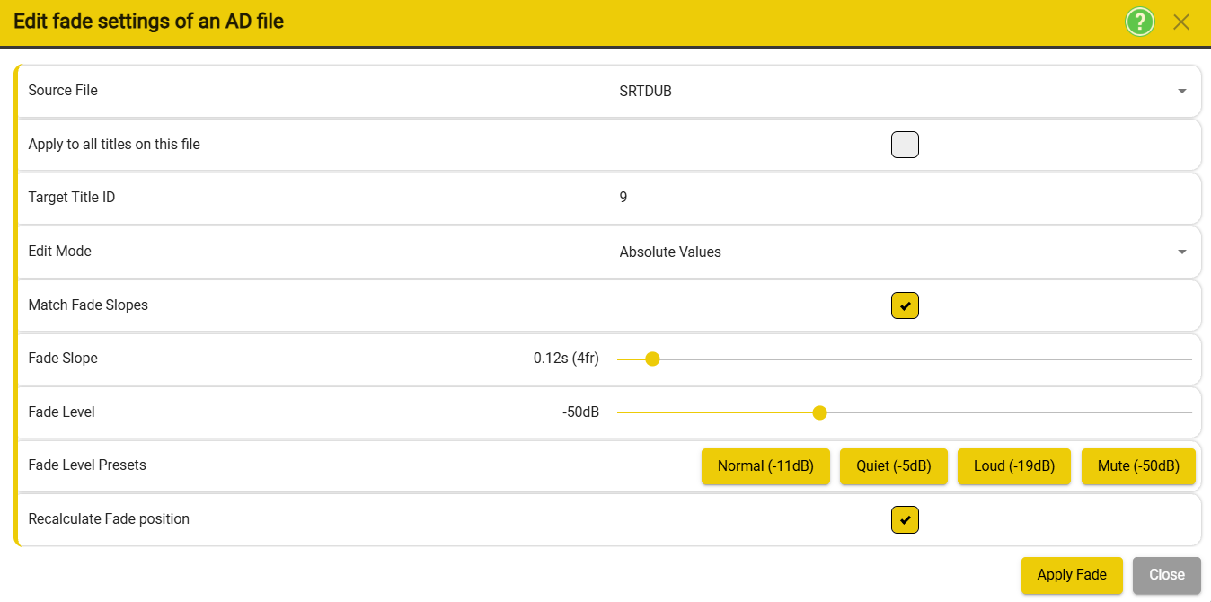This screenshot has width=1211, height=602.
Task: Click the -50dB fade level value
Action: tap(580, 412)
